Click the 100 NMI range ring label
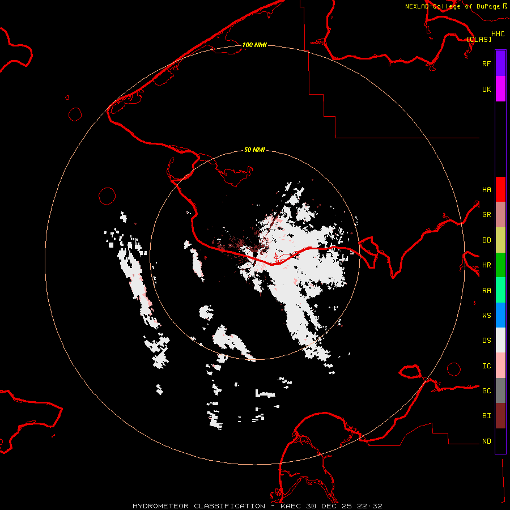Image resolution: width=510 pixels, height=510 pixels. tap(254, 45)
